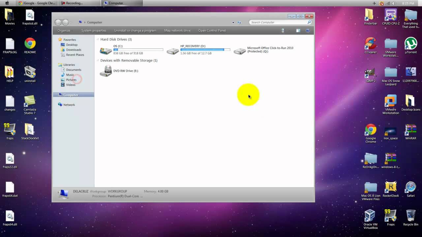Select the FRAPSLOG file icon
This screenshot has height=237, width=422.
point(10,46)
